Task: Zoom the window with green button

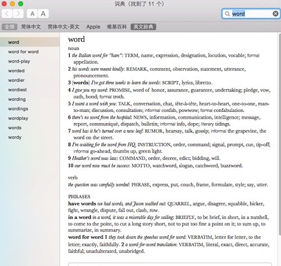Action: point(21,3)
